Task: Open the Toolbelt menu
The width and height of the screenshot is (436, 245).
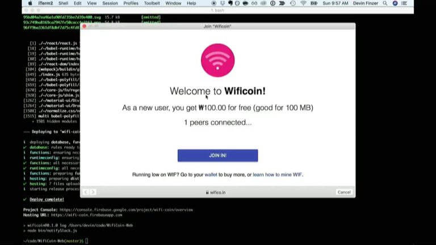Action: click(x=152, y=3)
